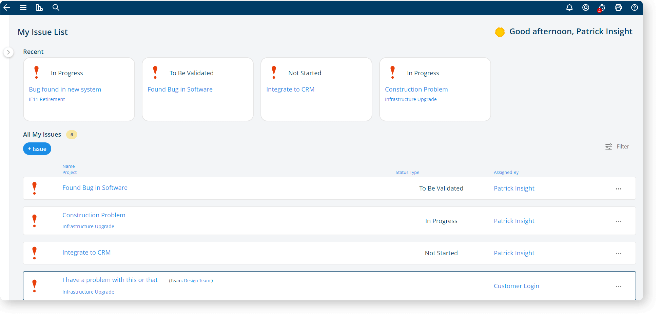Open Found Bug in Software list row
This screenshot has height=318, width=660.
click(x=95, y=188)
